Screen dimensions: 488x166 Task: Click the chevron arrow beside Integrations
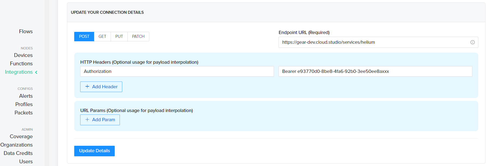(36, 72)
